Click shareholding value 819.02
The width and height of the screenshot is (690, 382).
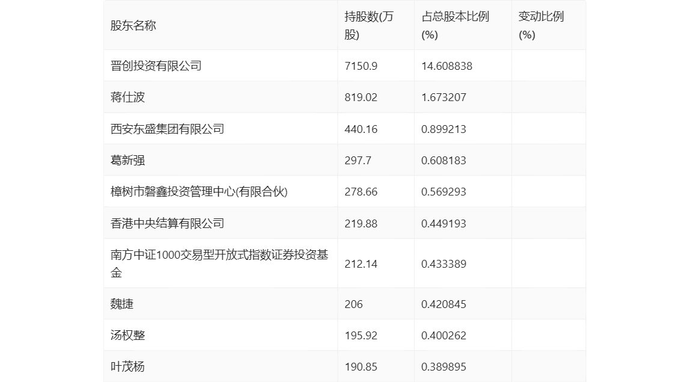pos(361,97)
